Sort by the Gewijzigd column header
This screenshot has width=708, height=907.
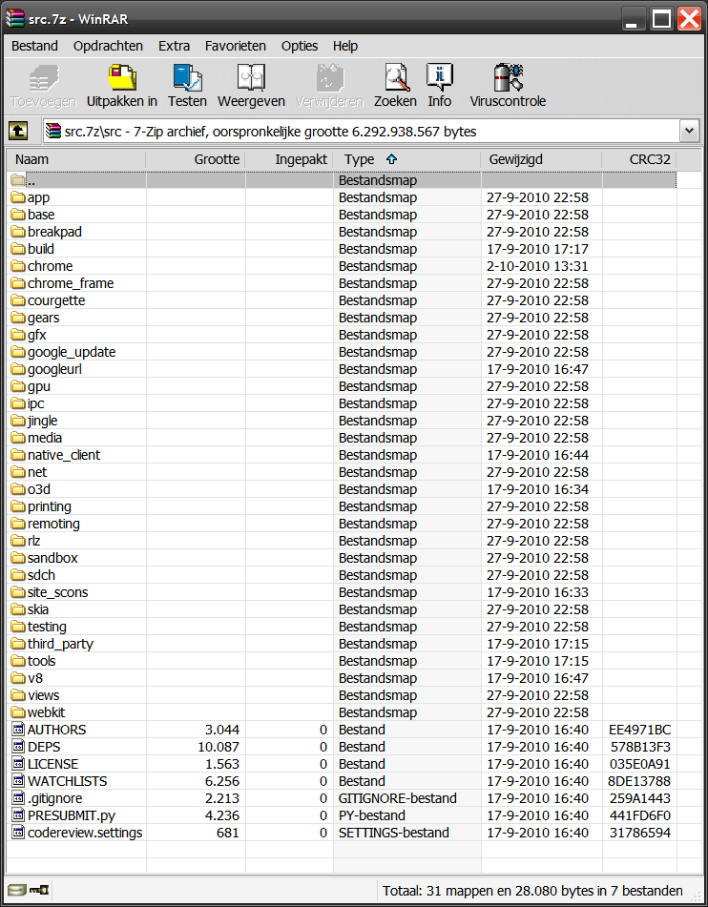[x=541, y=159]
